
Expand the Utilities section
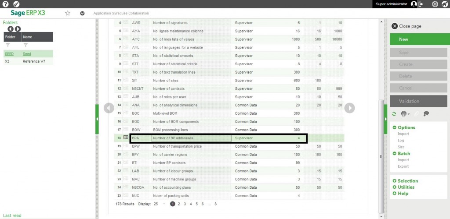tap(395, 187)
